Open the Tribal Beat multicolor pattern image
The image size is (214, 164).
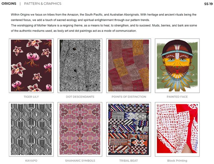(128, 129)
